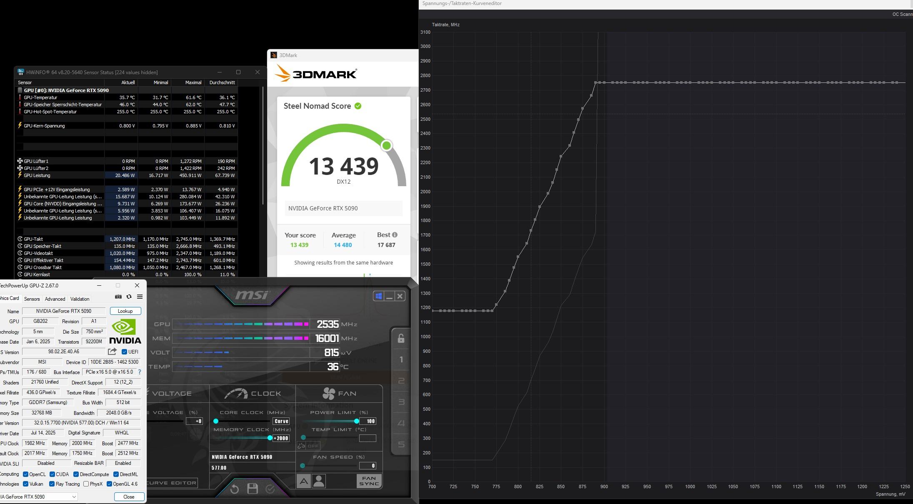Take GPU-Z screenshot with camera icon
This screenshot has width=913, height=504.
click(x=118, y=297)
